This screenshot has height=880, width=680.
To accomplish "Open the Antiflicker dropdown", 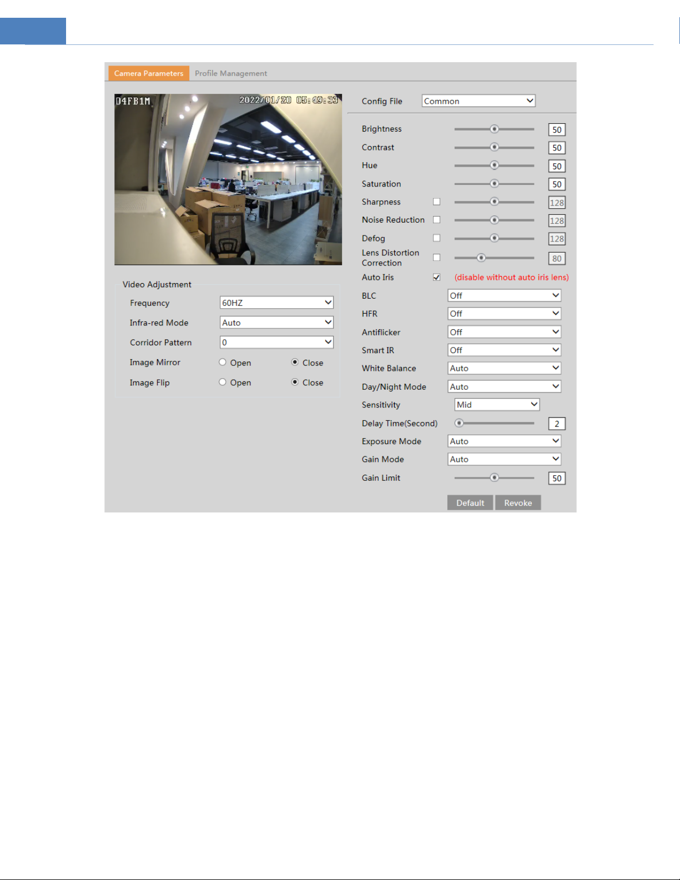I will [x=505, y=332].
